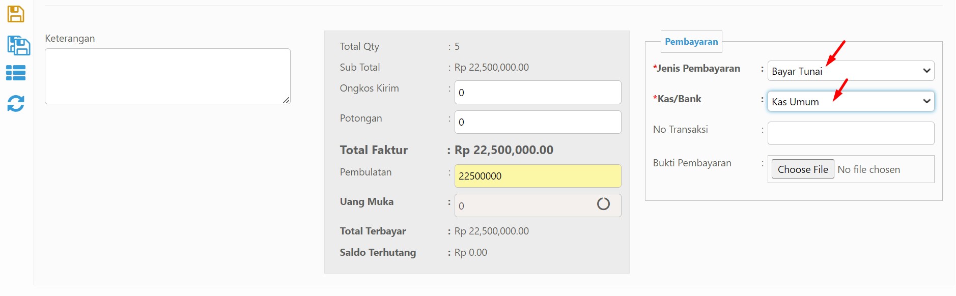This screenshot has width=956, height=296.
Task: Click the No Transaksi input field
Action: click(x=851, y=133)
